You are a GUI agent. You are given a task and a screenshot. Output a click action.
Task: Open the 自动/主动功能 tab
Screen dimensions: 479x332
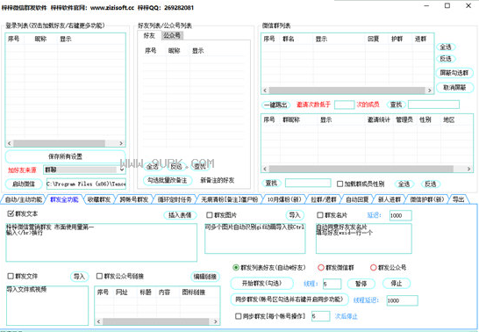point(24,199)
